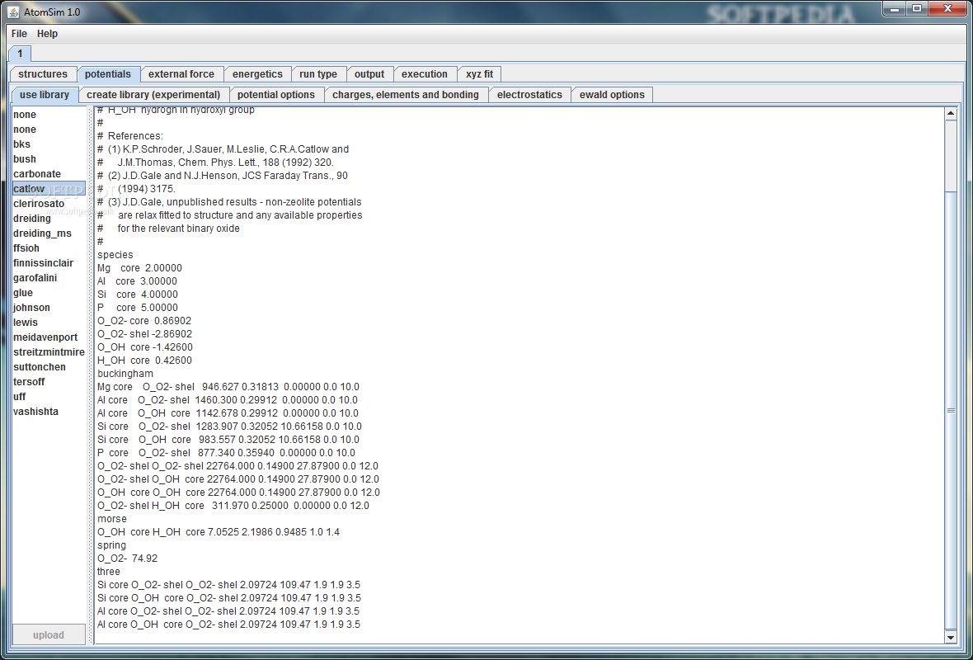Switch to the execution tab
The image size is (973, 660).
click(x=425, y=74)
